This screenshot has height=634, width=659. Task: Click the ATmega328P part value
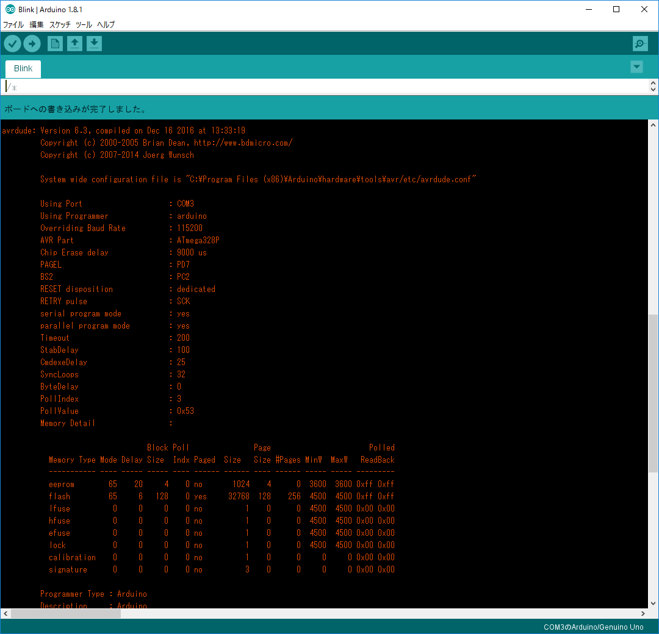(x=198, y=240)
